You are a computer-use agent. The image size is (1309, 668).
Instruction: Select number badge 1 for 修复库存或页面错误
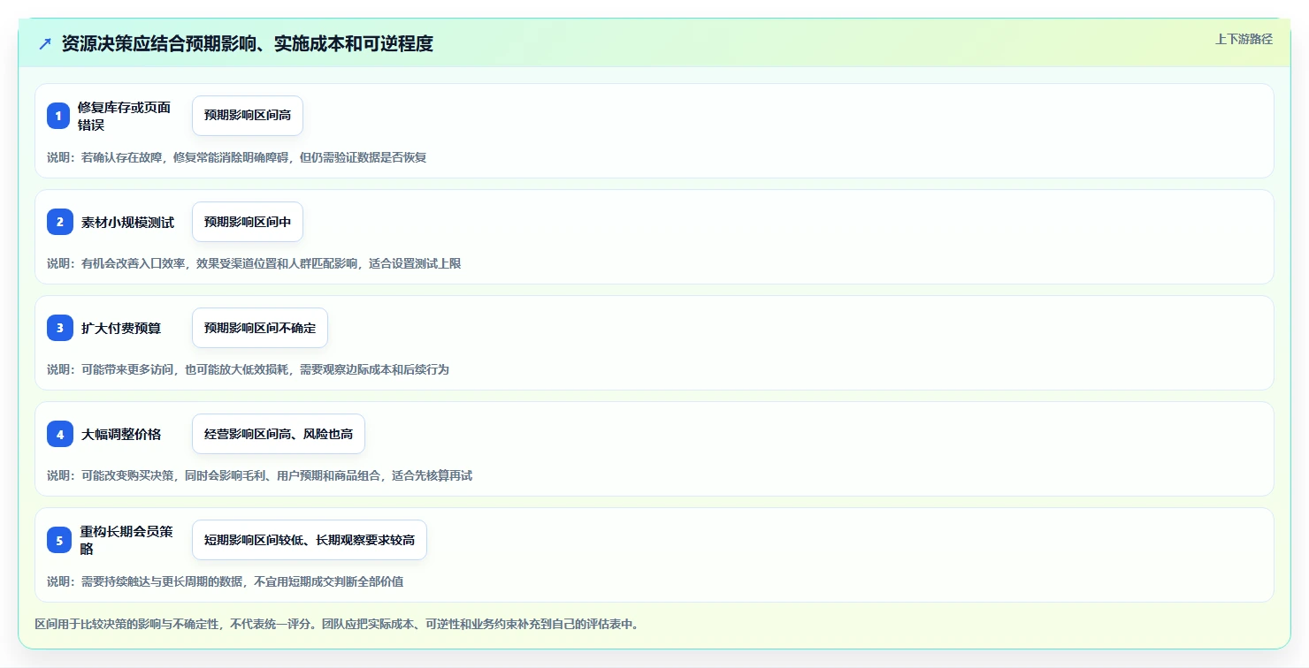58,116
